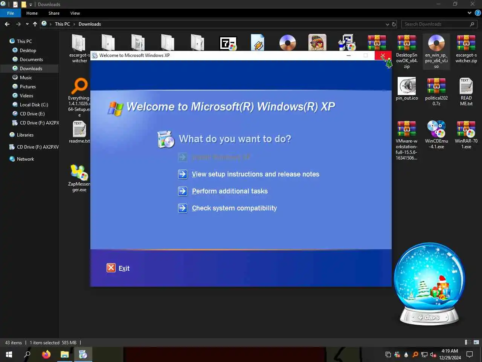Open the Share ribbon tab
This screenshot has width=482, height=362.
pyautogui.click(x=54, y=13)
